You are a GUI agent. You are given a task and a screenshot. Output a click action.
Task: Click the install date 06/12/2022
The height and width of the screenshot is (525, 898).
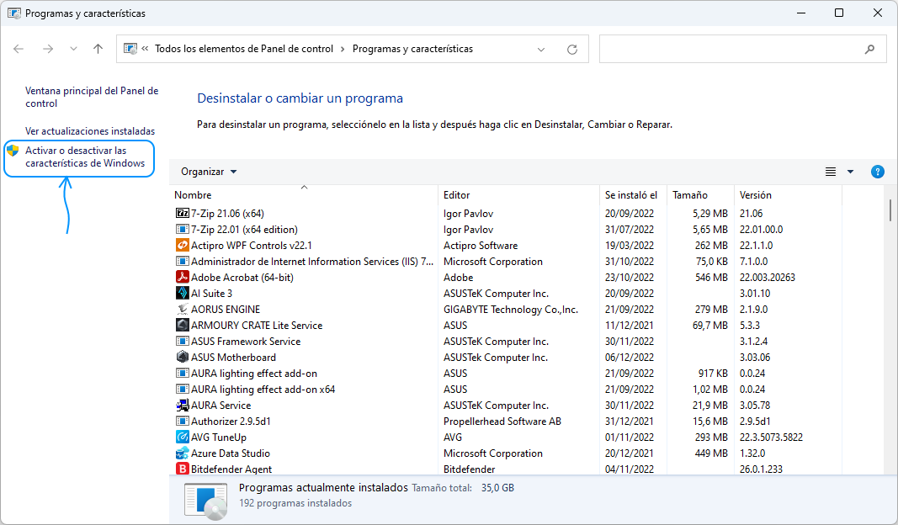pos(630,358)
